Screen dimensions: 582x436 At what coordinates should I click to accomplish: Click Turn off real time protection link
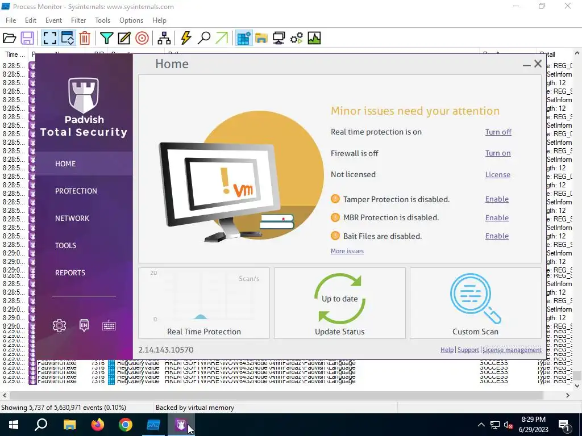498,132
